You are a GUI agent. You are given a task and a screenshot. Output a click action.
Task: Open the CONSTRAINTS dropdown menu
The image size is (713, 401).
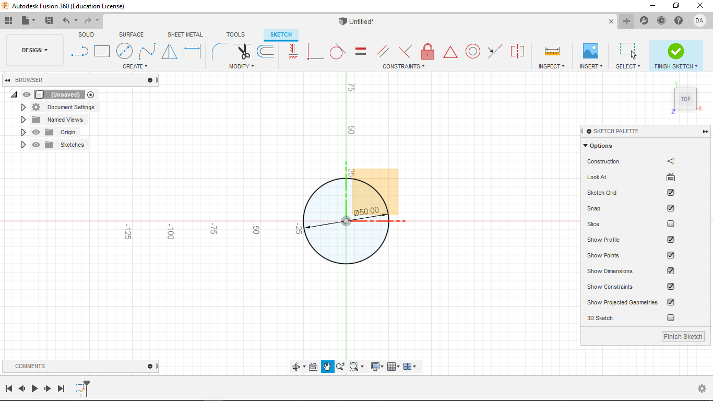[x=403, y=66]
